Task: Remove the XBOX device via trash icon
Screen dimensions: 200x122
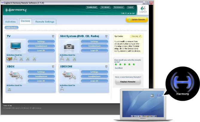Action: pyautogui.click(x=53, y=66)
